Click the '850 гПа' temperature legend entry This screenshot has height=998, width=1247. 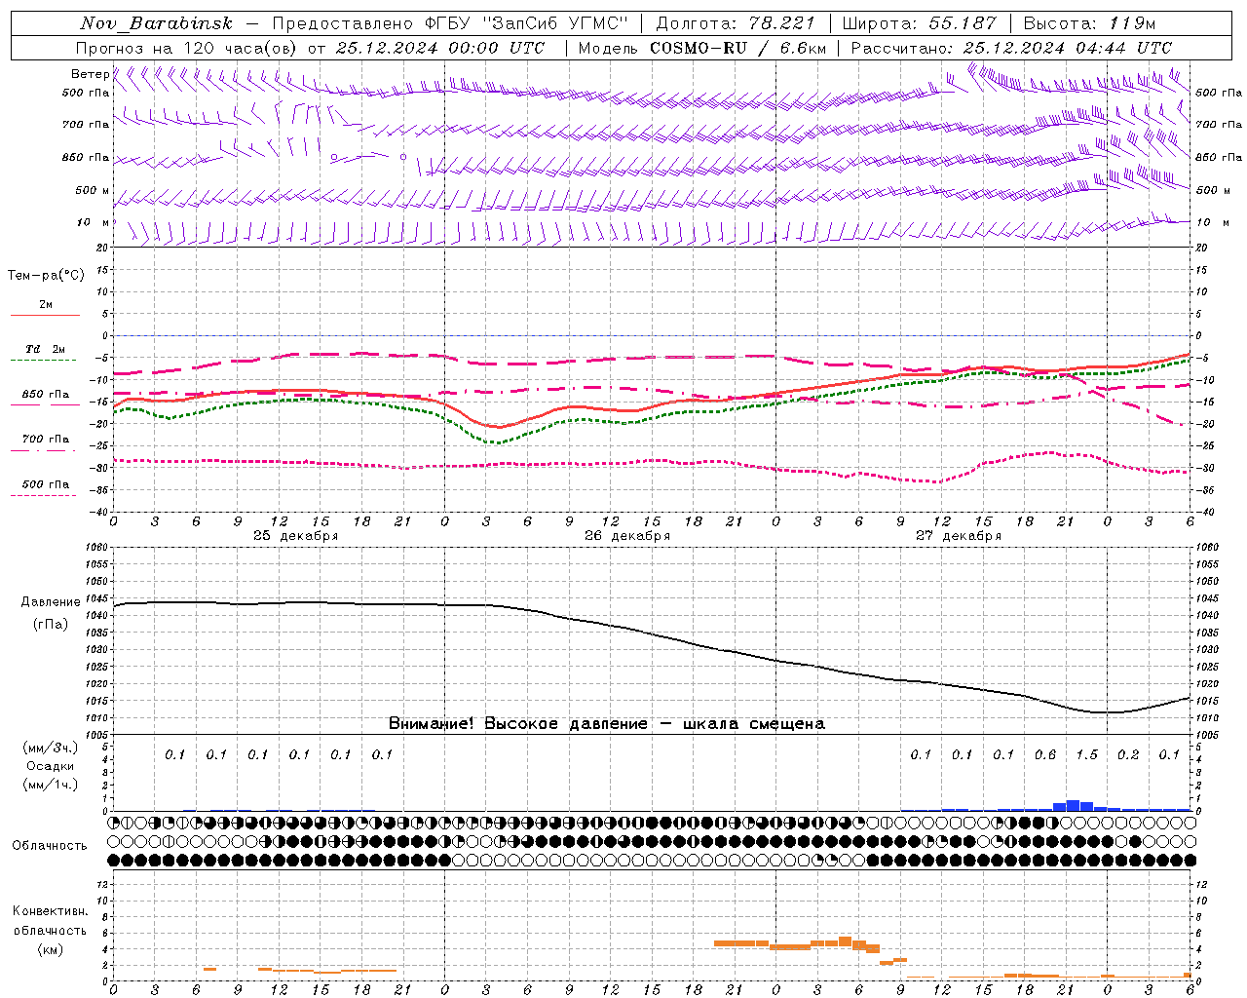point(46,395)
